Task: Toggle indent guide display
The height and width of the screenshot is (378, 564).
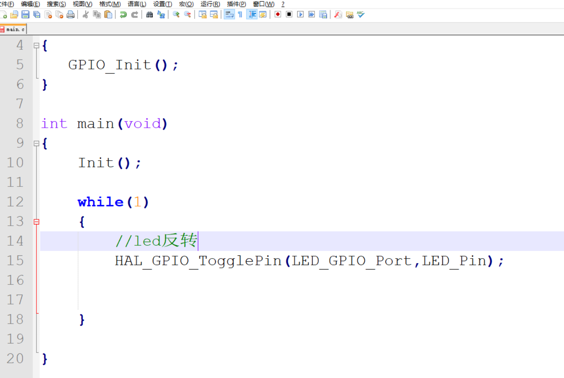Action: pyautogui.click(x=252, y=14)
